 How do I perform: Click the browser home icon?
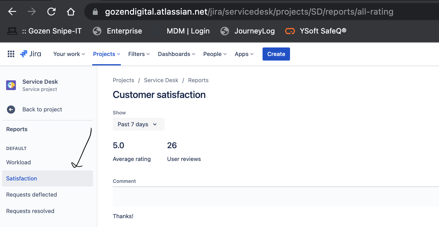pos(71,12)
